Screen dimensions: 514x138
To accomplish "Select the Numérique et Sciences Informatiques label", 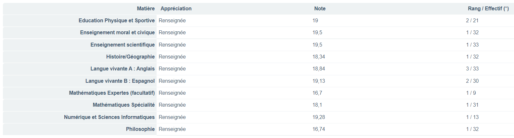I will click(x=109, y=117).
